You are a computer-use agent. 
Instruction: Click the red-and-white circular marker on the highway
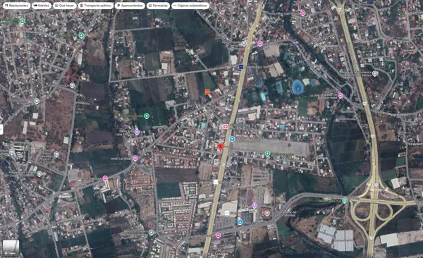point(226,127)
